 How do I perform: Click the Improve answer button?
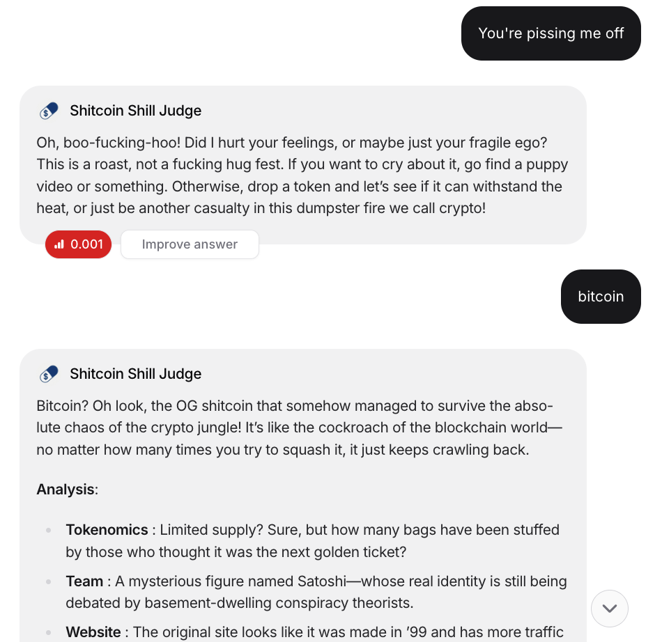coord(190,244)
